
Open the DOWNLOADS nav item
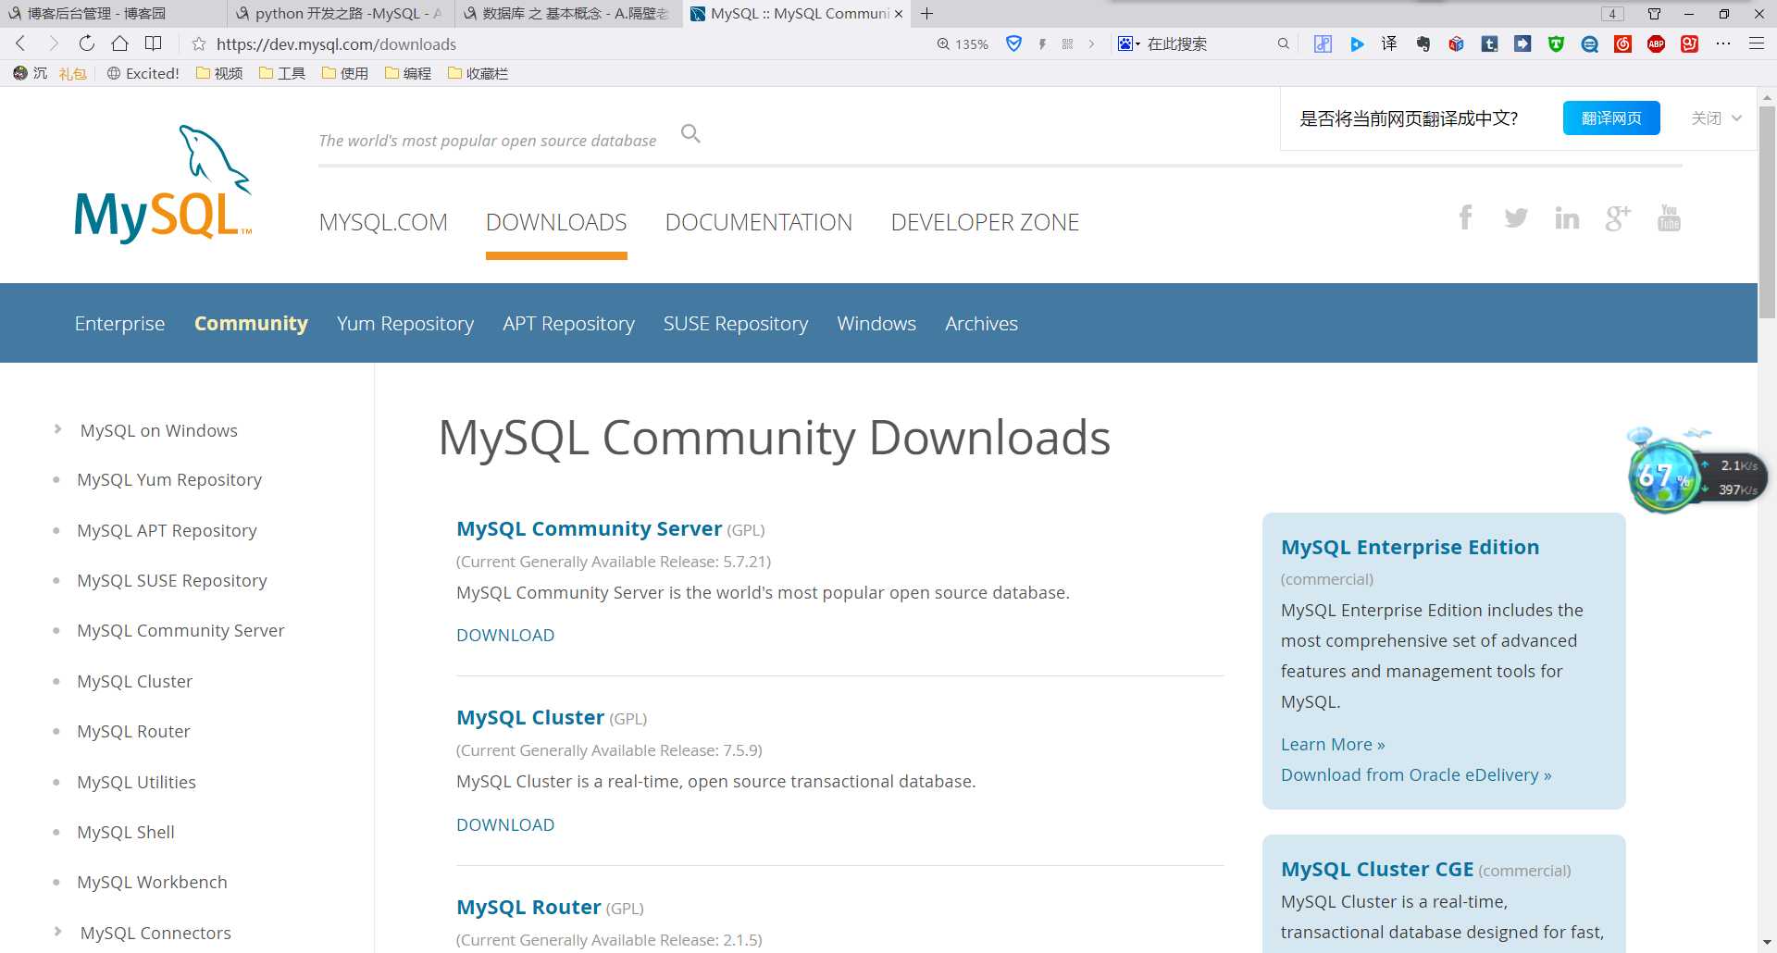click(556, 222)
